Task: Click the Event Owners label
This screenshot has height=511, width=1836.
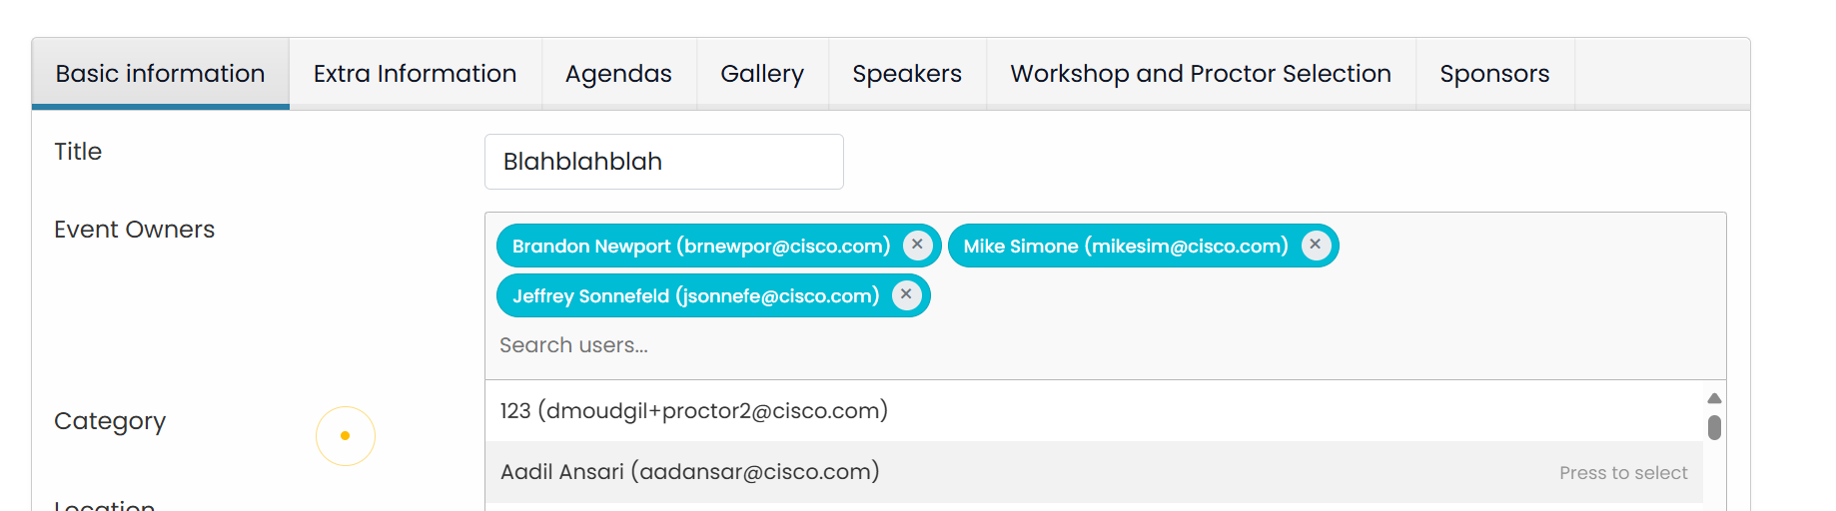Action: tap(135, 230)
